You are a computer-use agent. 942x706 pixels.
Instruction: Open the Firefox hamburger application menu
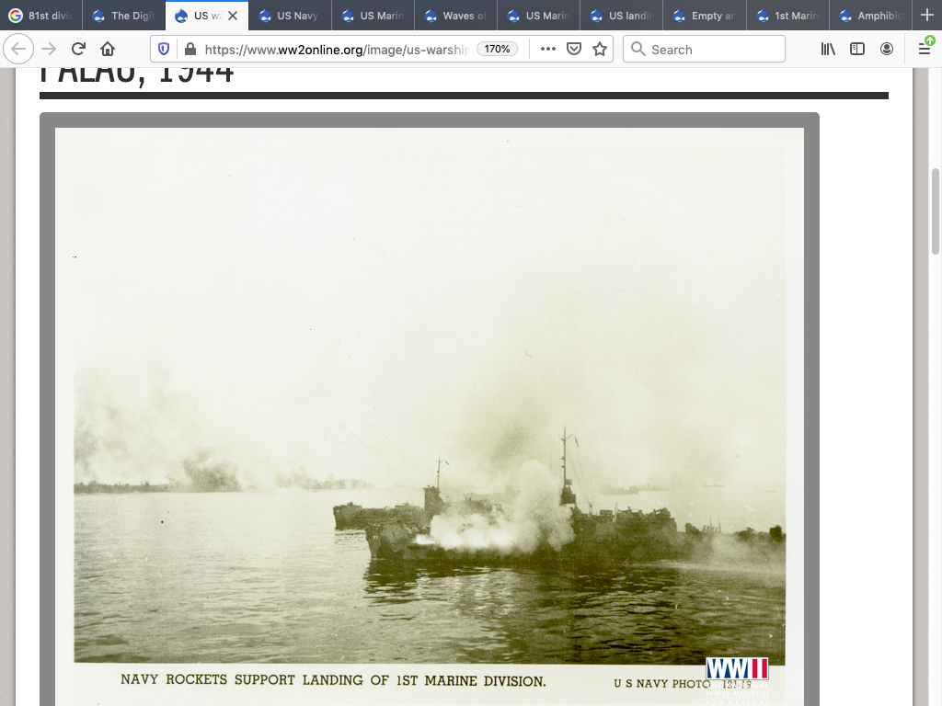(x=925, y=50)
